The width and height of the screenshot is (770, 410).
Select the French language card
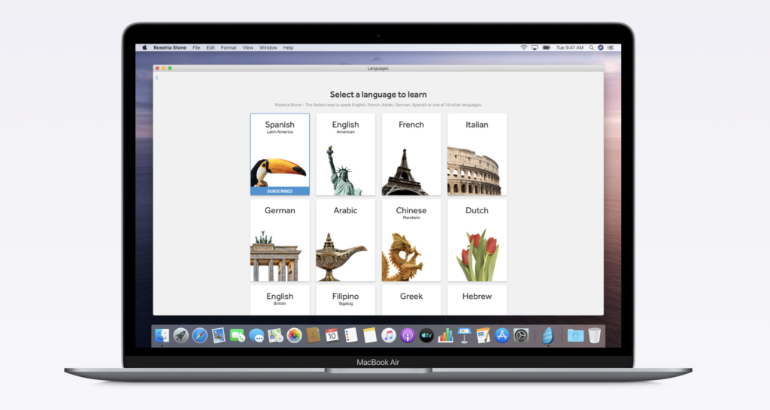click(411, 154)
